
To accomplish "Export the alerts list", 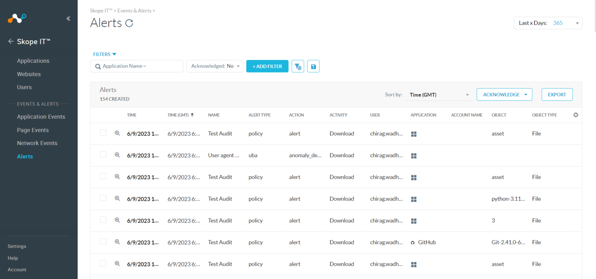I will (x=557, y=94).
